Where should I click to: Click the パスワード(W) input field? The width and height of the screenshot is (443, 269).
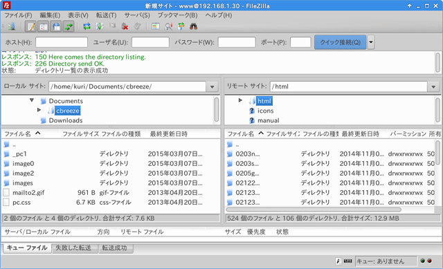[x=237, y=42]
